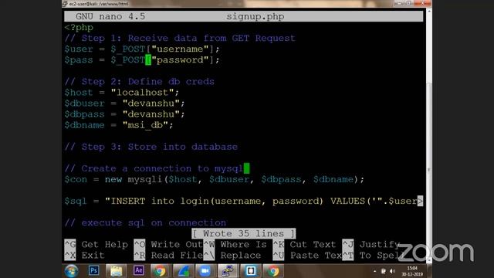The image size is (494, 278).
Task: Open File Explorer from the taskbar
Action: pos(117,271)
